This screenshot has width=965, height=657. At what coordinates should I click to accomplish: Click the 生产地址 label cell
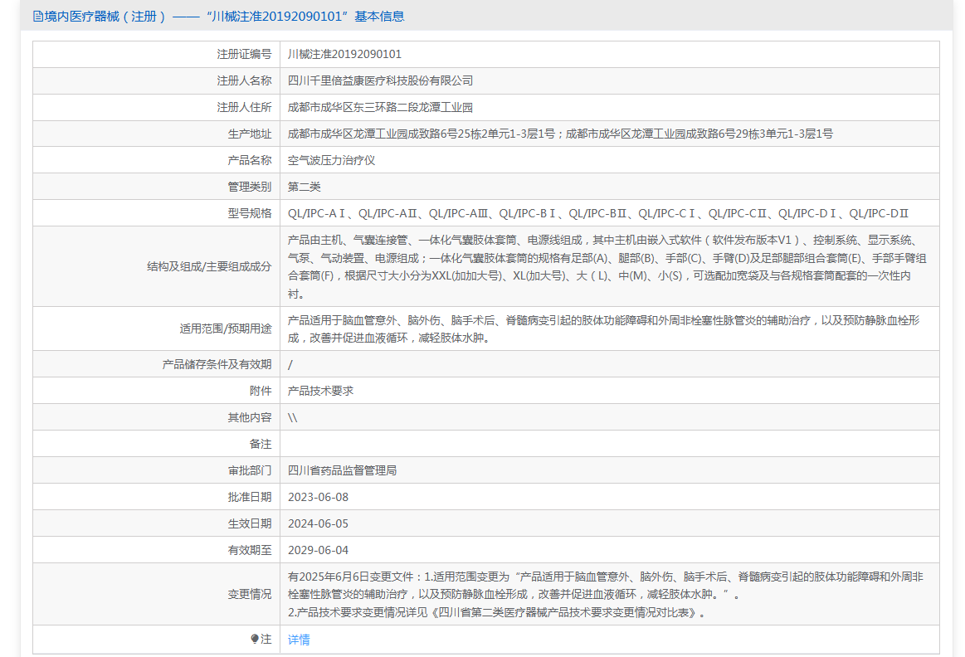coord(156,134)
